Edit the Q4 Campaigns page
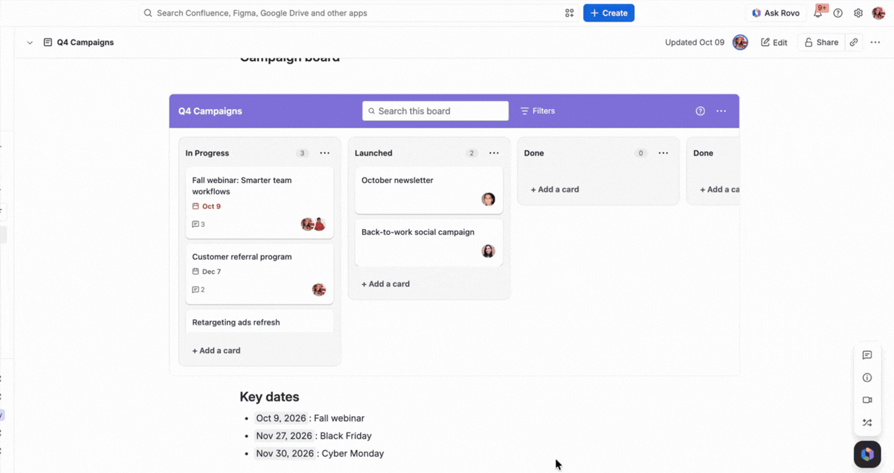 [774, 42]
